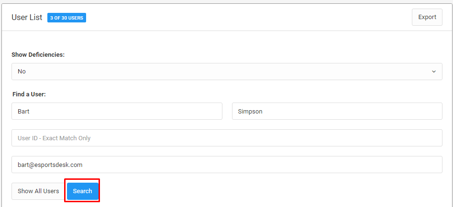Click the User ID exact match field

point(227,138)
